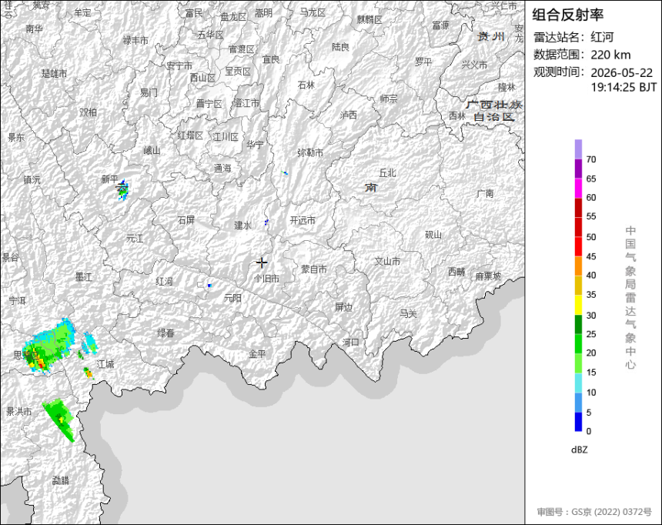The height and width of the screenshot is (525, 662).
Task: Click the 开远市 map label
Action: click(x=303, y=220)
